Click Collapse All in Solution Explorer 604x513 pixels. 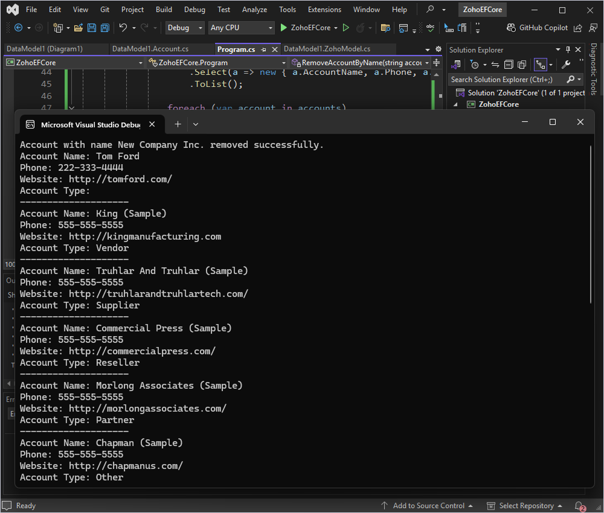pyautogui.click(x=509, y=65)
